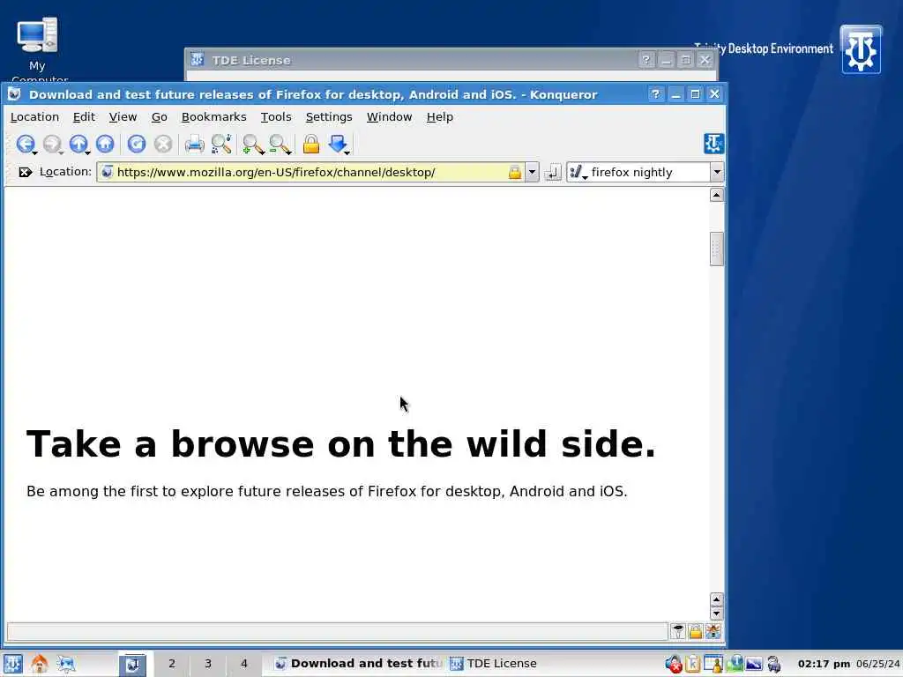Open the search engine selector dropdown

578,172
